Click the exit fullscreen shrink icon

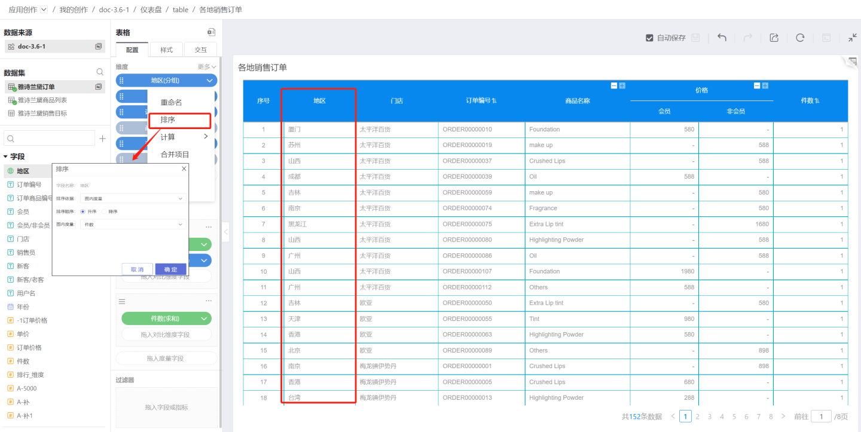click(852, 38)
